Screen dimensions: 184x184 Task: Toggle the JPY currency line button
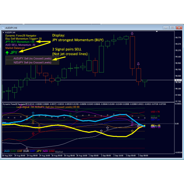[39, 151]
